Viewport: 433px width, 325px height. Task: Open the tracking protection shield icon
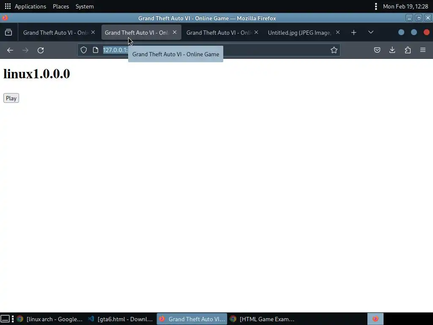click(84, 50)
